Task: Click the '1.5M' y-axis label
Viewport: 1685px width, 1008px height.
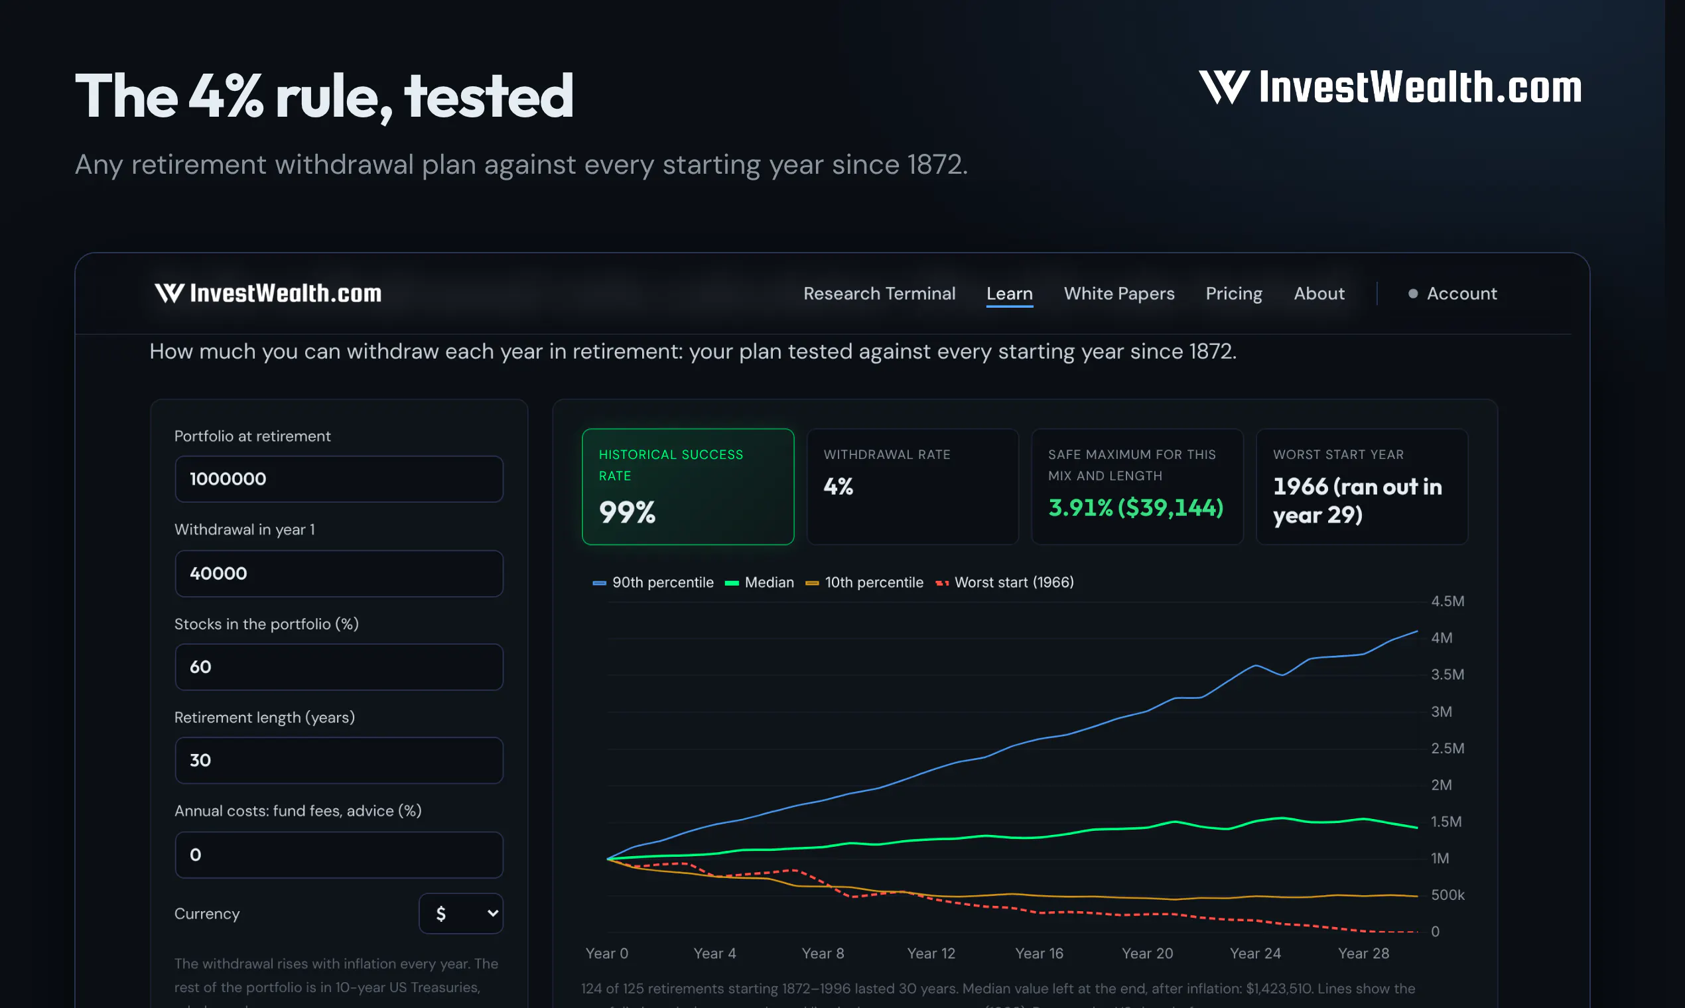Action: [x=1446, y=821]
